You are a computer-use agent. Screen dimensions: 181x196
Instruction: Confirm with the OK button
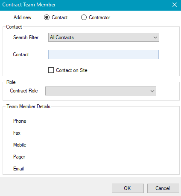[x=128, y=188]
